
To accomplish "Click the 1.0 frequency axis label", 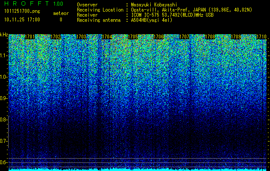I will click(x=3, y=77).
